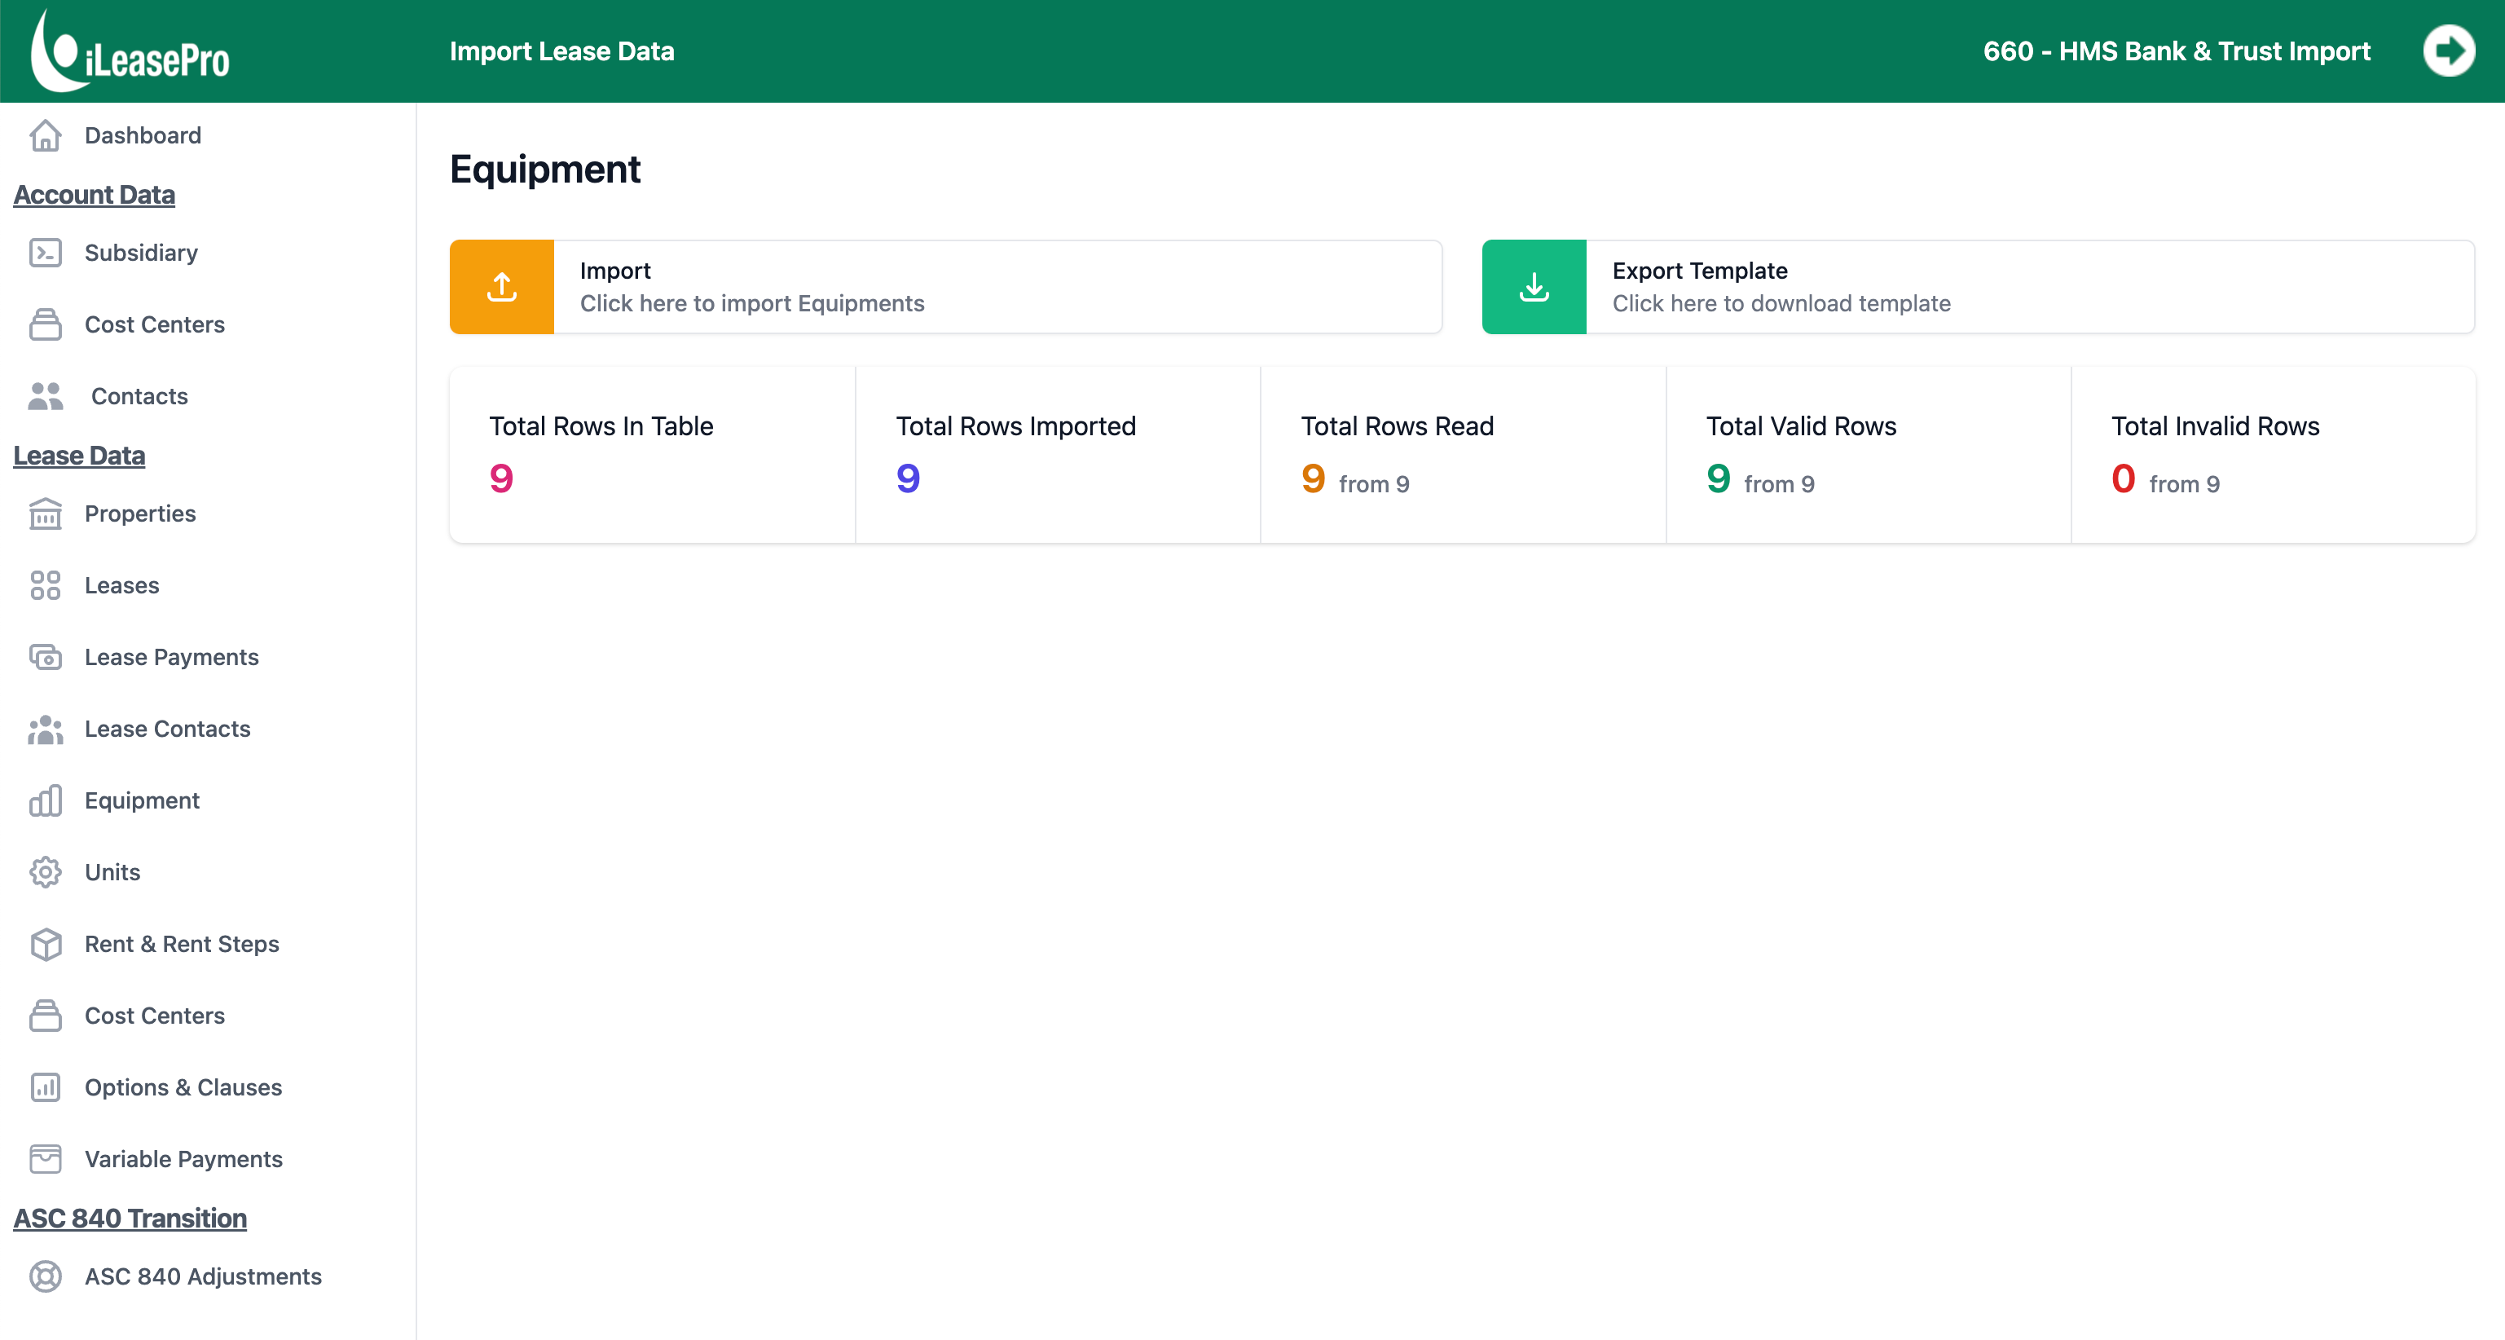
Task: Open Properties in the sidebar
Action: pos(140,514)
